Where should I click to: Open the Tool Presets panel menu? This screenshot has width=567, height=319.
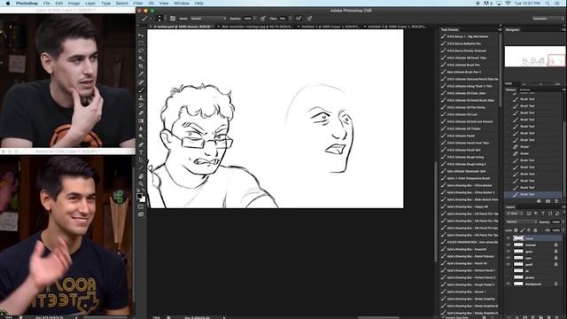click(500, 29)
